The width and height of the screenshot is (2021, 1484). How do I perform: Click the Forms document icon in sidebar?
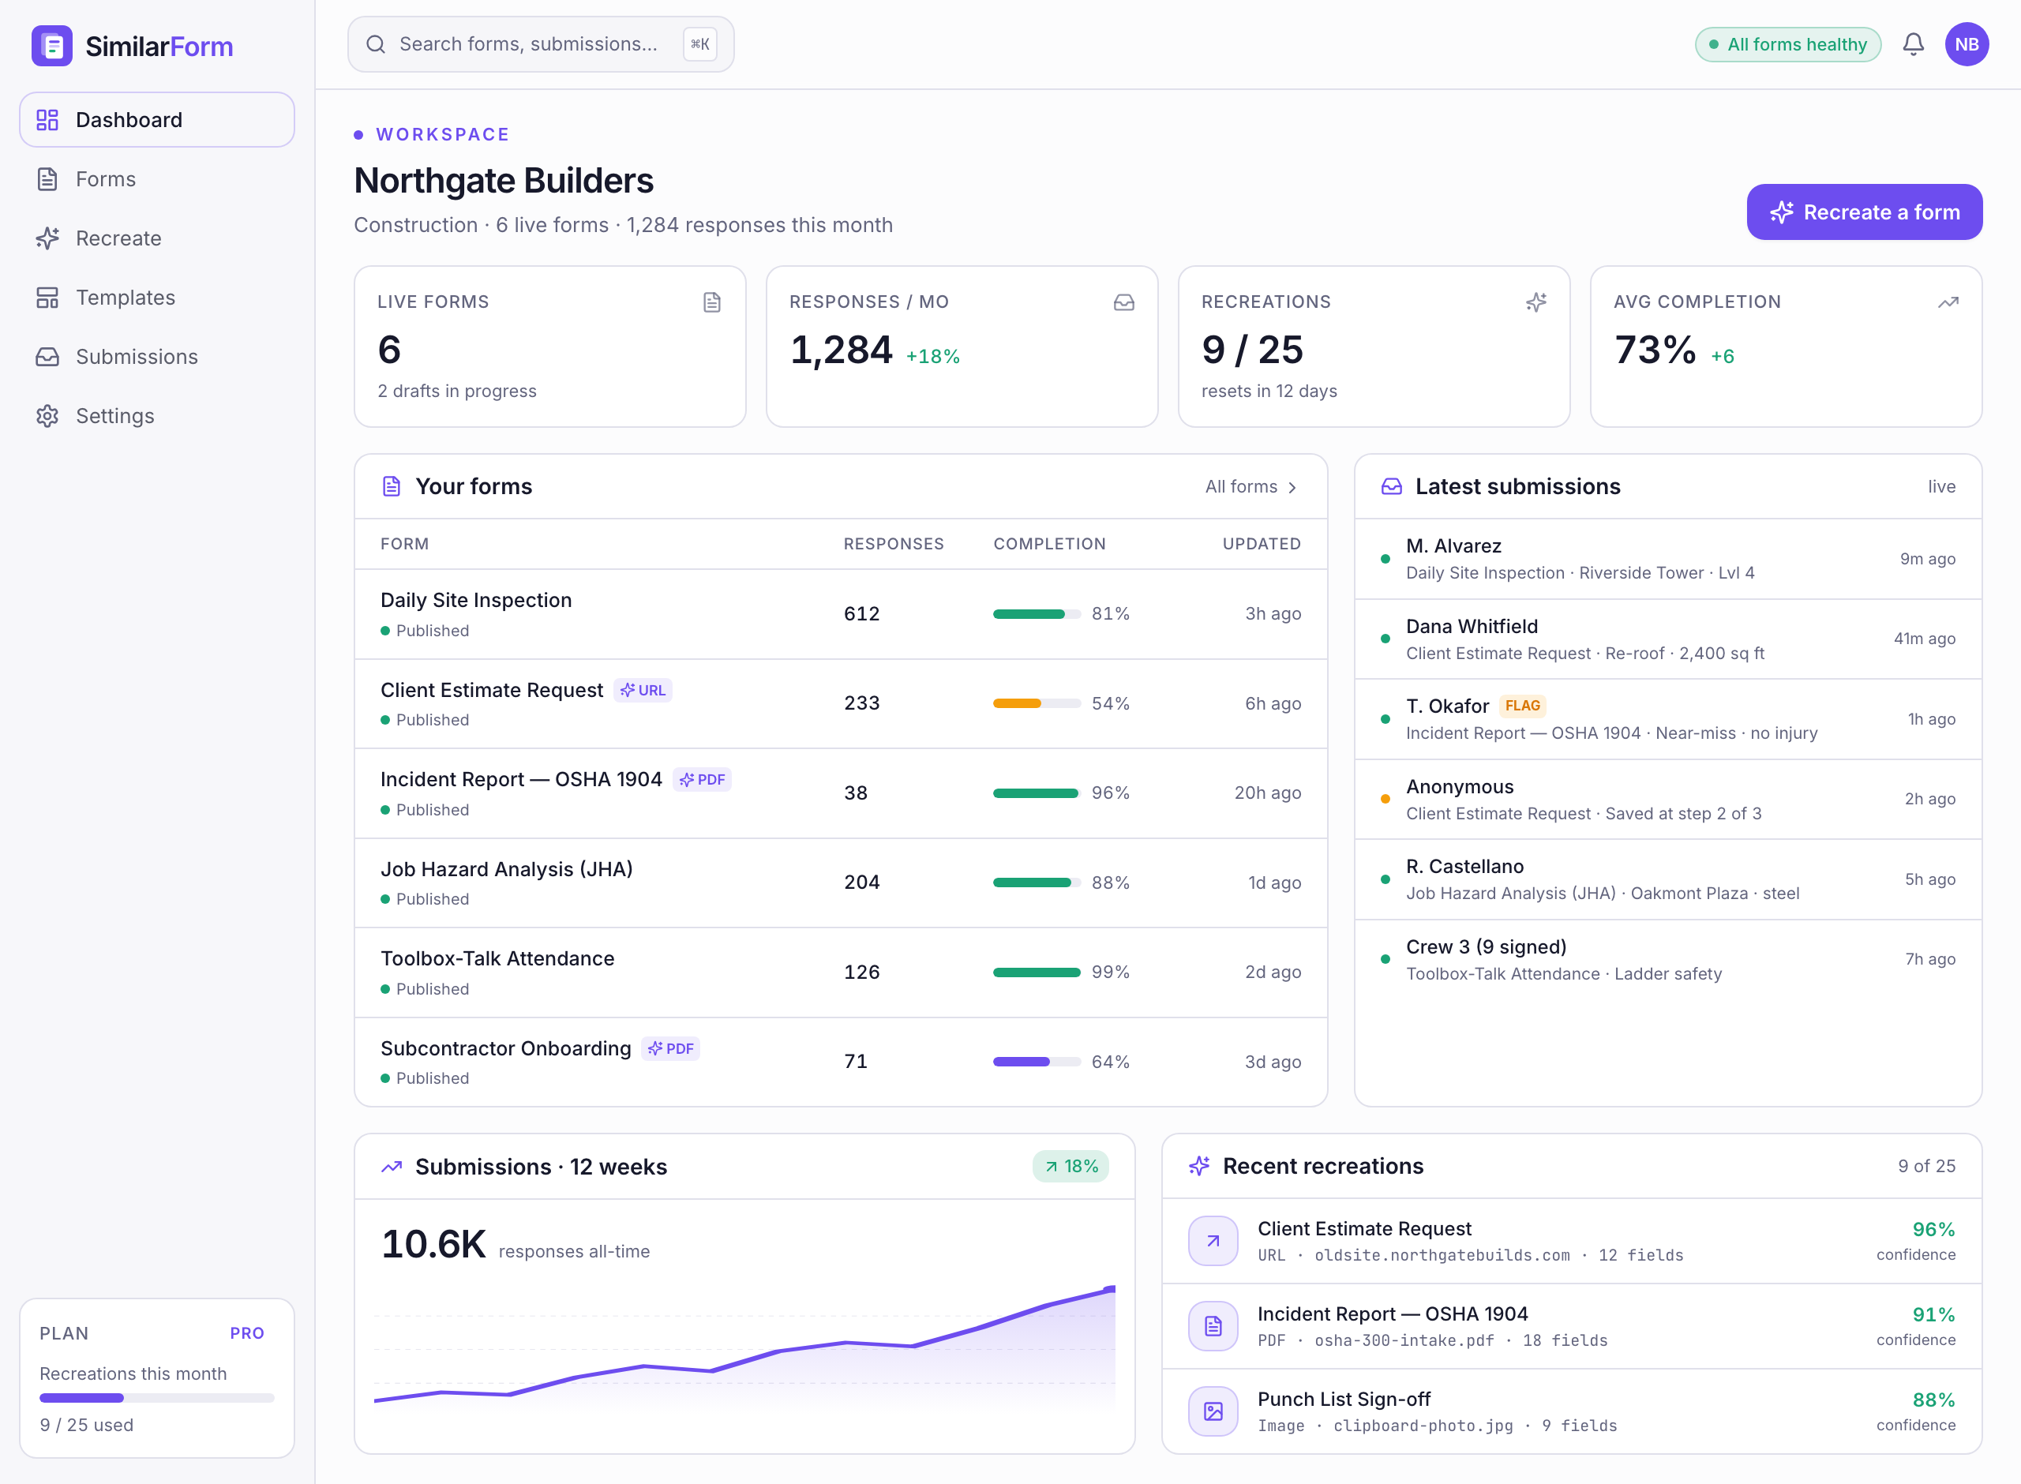click(x=47, y=178)
